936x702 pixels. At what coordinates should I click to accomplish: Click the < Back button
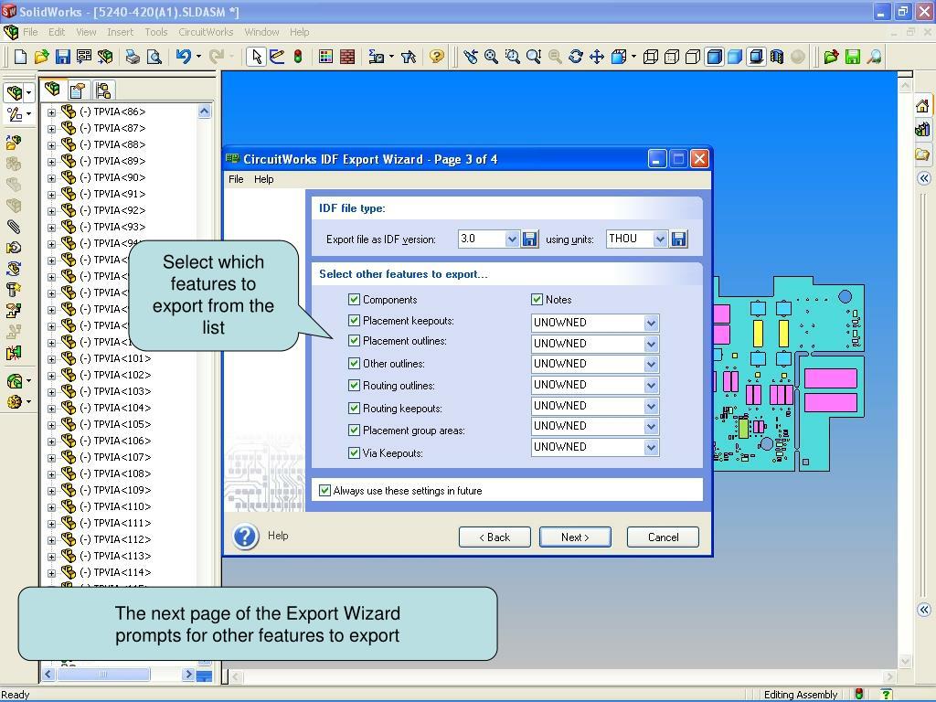(495, 537)
